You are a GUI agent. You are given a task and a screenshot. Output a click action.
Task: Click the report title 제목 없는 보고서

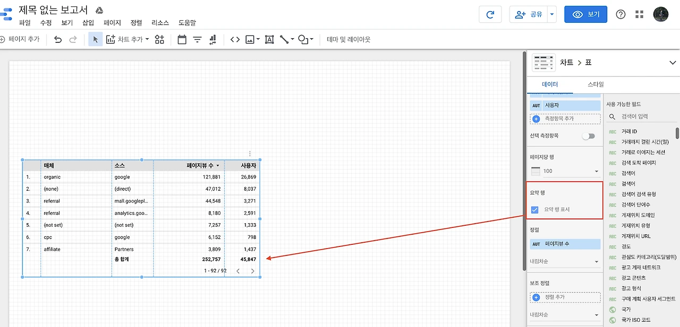pos(53,10)
